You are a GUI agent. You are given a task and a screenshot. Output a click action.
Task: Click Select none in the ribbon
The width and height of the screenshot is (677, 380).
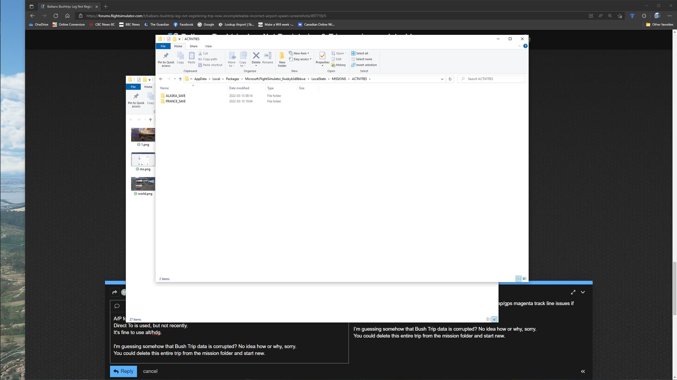[362, 59]
